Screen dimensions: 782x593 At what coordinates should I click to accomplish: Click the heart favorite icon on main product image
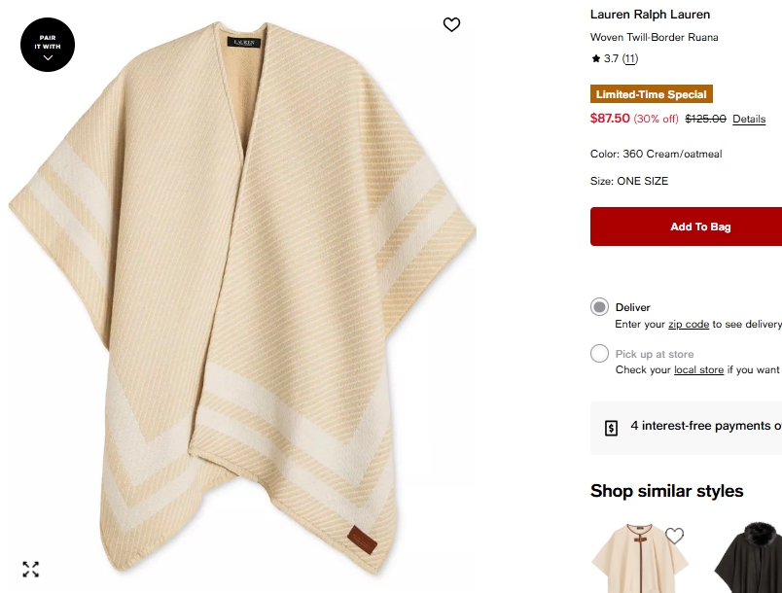tap(451, 25)
